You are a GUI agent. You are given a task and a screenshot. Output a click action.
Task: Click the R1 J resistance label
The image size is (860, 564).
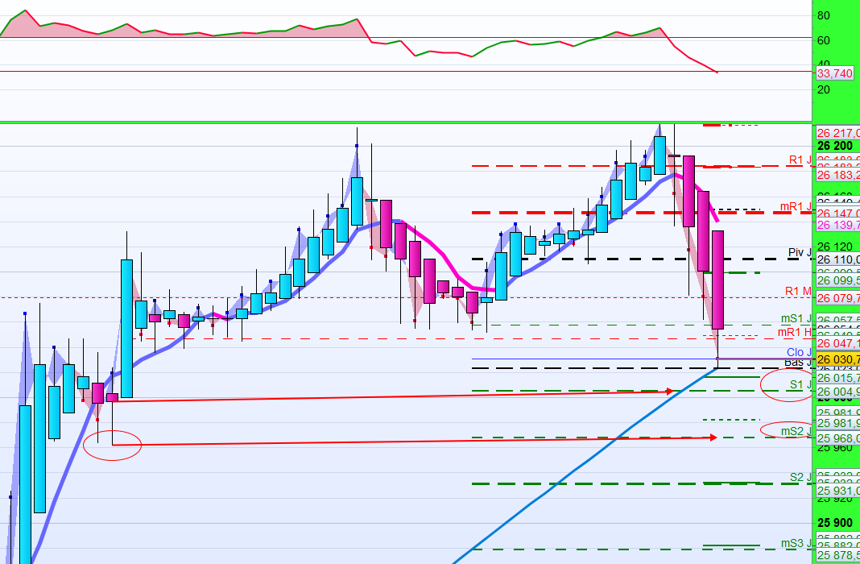coord(800,160)
